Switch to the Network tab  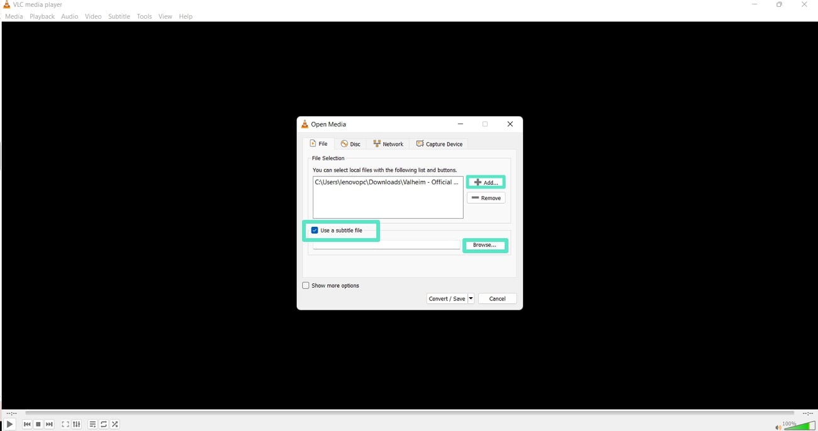pyautogui.click(x=388, y=144)
